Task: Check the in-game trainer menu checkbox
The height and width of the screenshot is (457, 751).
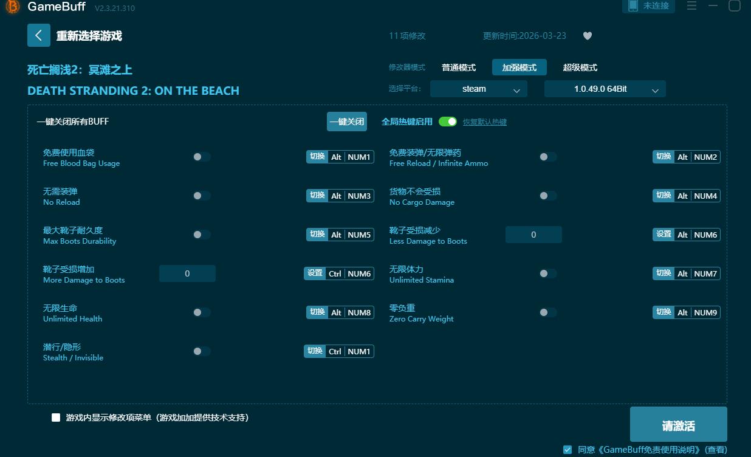Action: [x=56, y=417]
